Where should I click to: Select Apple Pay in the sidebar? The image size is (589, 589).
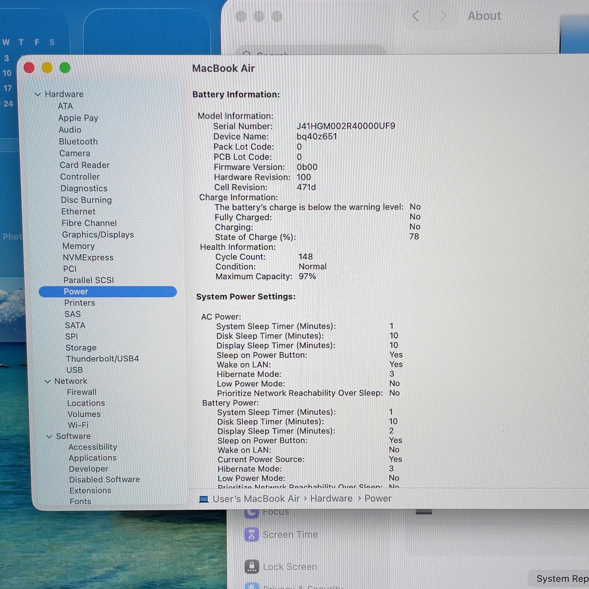(78, 118)
